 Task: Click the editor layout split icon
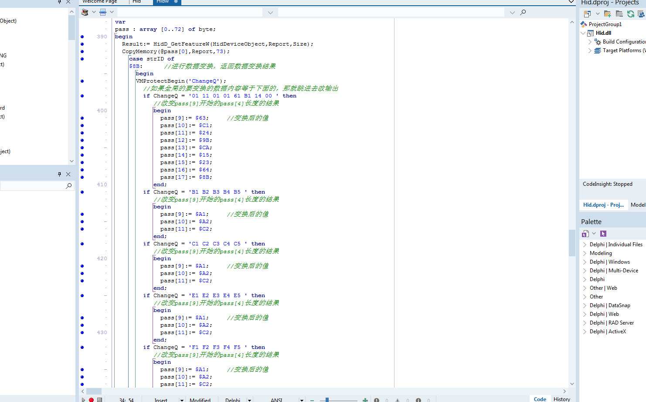click(x=103, y=12)
